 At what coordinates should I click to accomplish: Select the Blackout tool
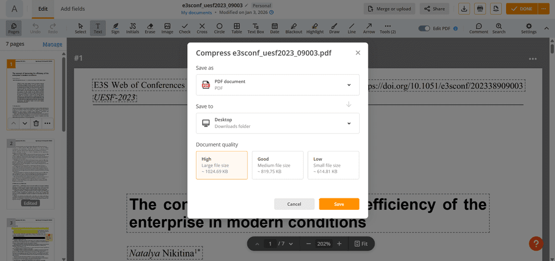(x=294, y=28)
